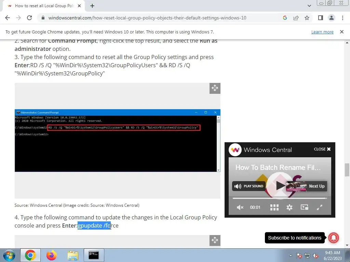Open the Chrome side panel
The height and width of the screenshot is (262, 350).
[x=321, y=18]
